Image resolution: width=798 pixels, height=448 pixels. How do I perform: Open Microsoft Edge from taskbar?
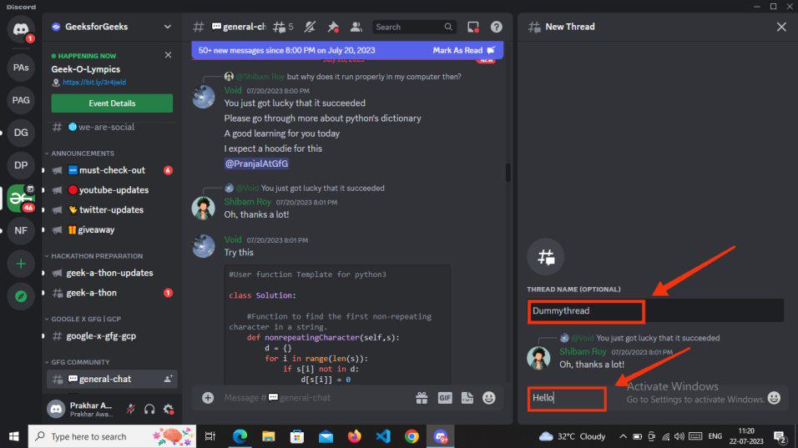tap(240, 436)
